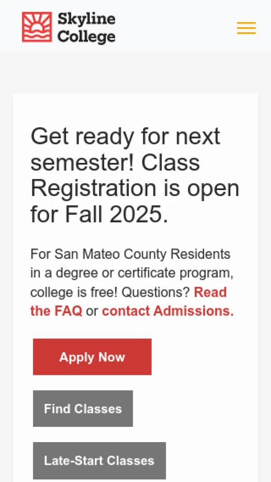Screen dimensions: 271x482
Task: Click the "Registration is open" heading line
Action: tap(135, 187)
